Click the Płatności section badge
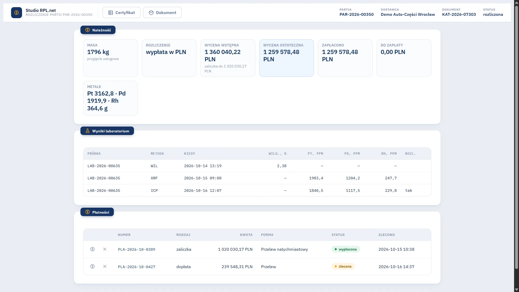The image size is (519, 292). coord(97,212)
